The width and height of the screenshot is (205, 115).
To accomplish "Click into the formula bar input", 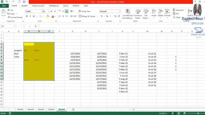I will pyautogui.click(x=122, y=26).
